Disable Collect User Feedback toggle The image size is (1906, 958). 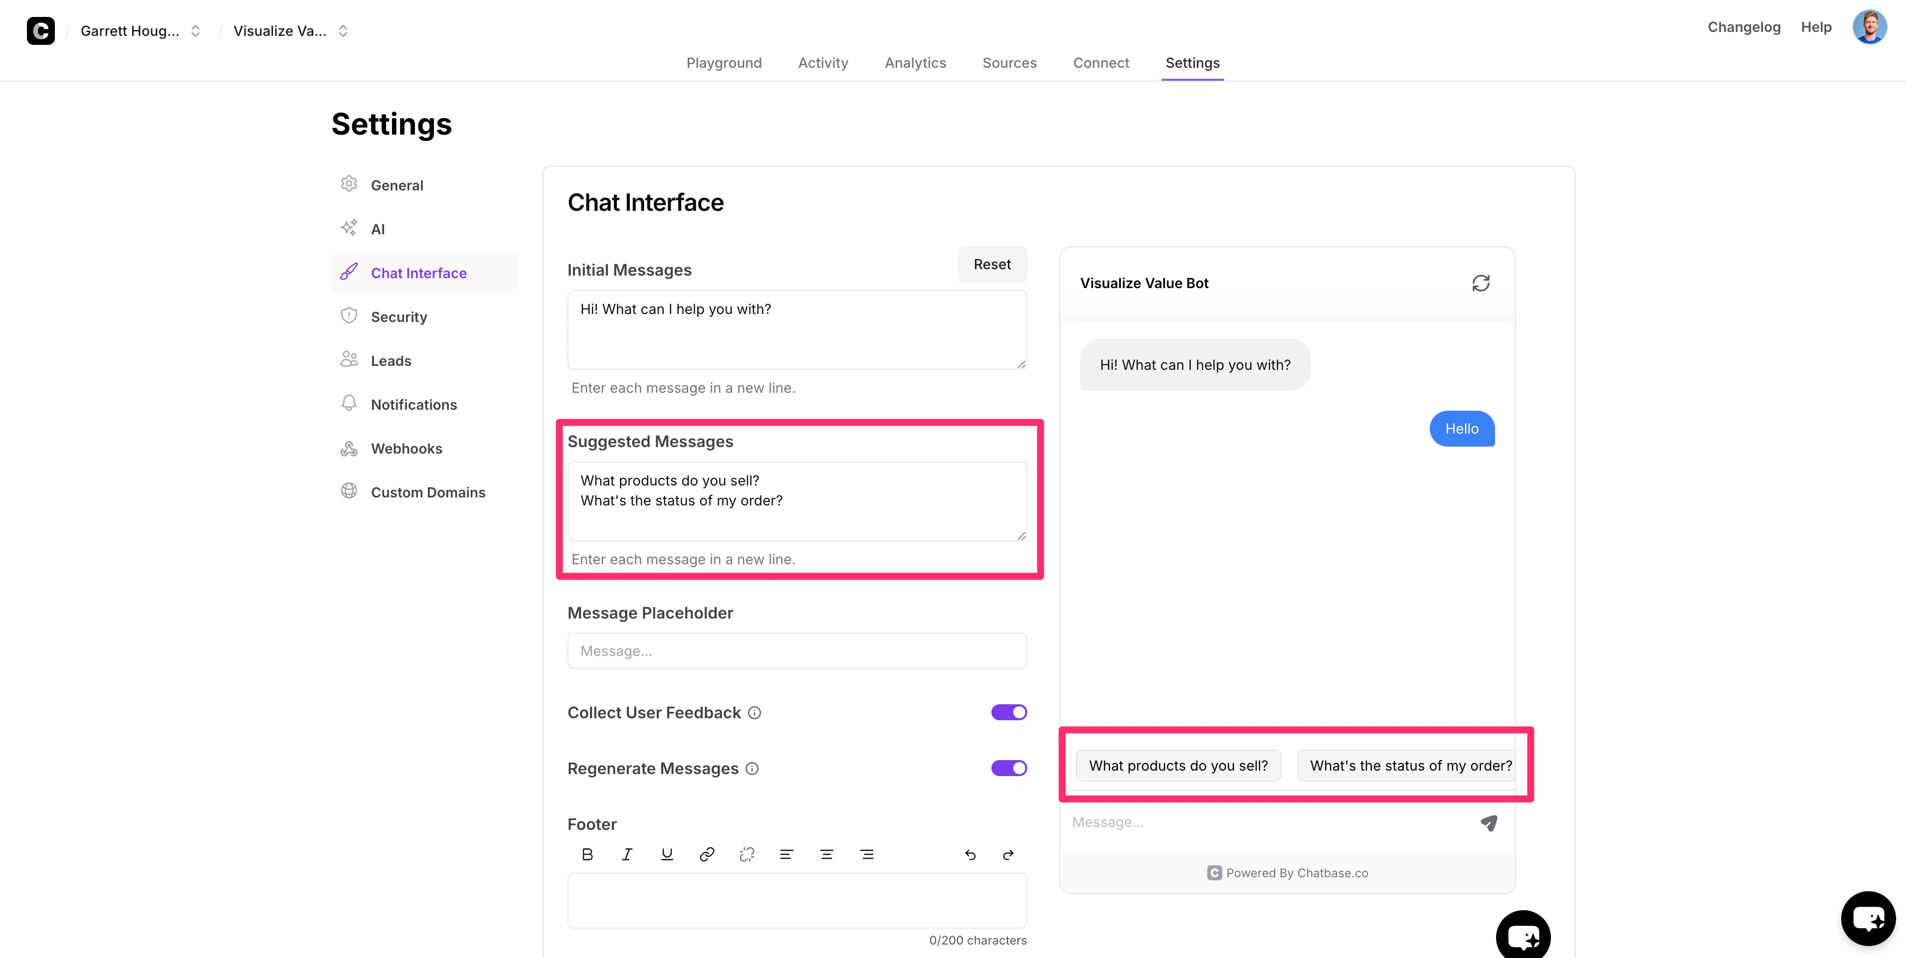click(1008, 712)
